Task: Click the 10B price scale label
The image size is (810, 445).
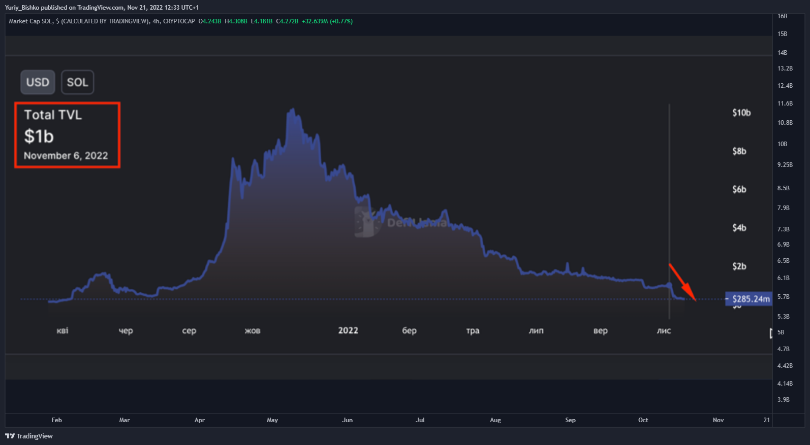Action: click(783, 144)
